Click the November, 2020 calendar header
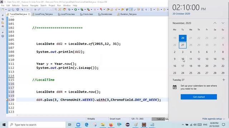 182,23
